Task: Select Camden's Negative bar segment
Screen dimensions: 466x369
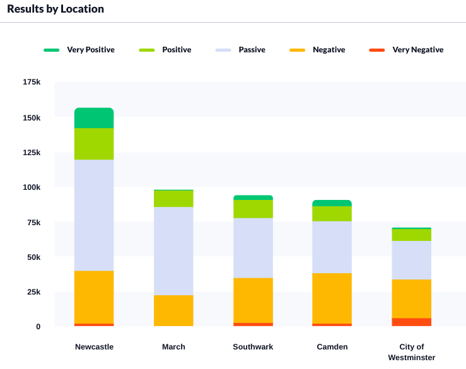Action: 332,298
